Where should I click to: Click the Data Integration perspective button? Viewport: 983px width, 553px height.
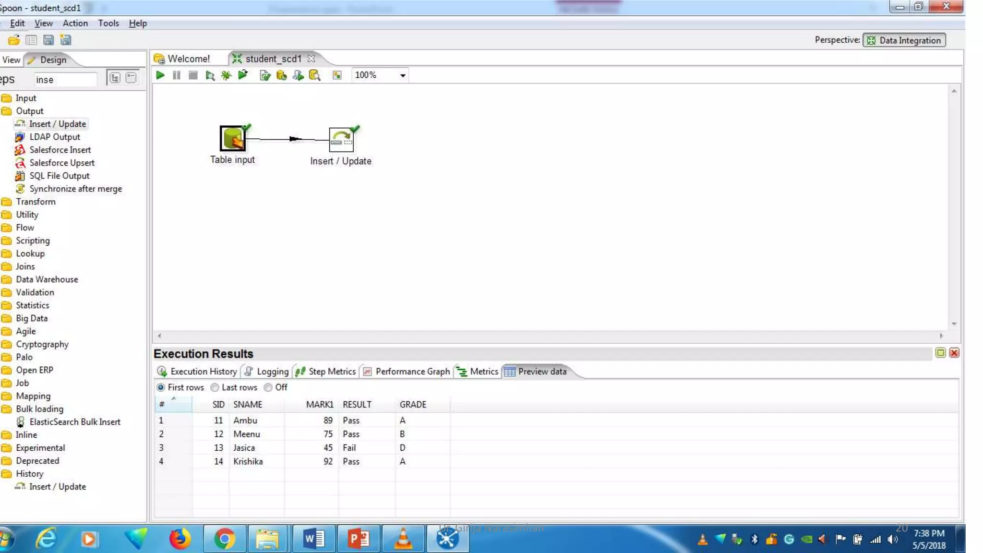click(x=904, y=40)
